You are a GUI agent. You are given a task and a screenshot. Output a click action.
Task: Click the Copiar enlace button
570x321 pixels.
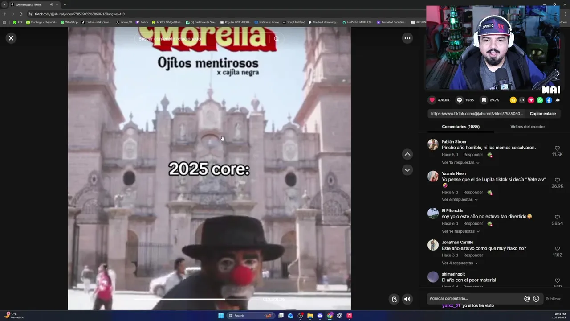pyautogui.click(x=542, y=114)
